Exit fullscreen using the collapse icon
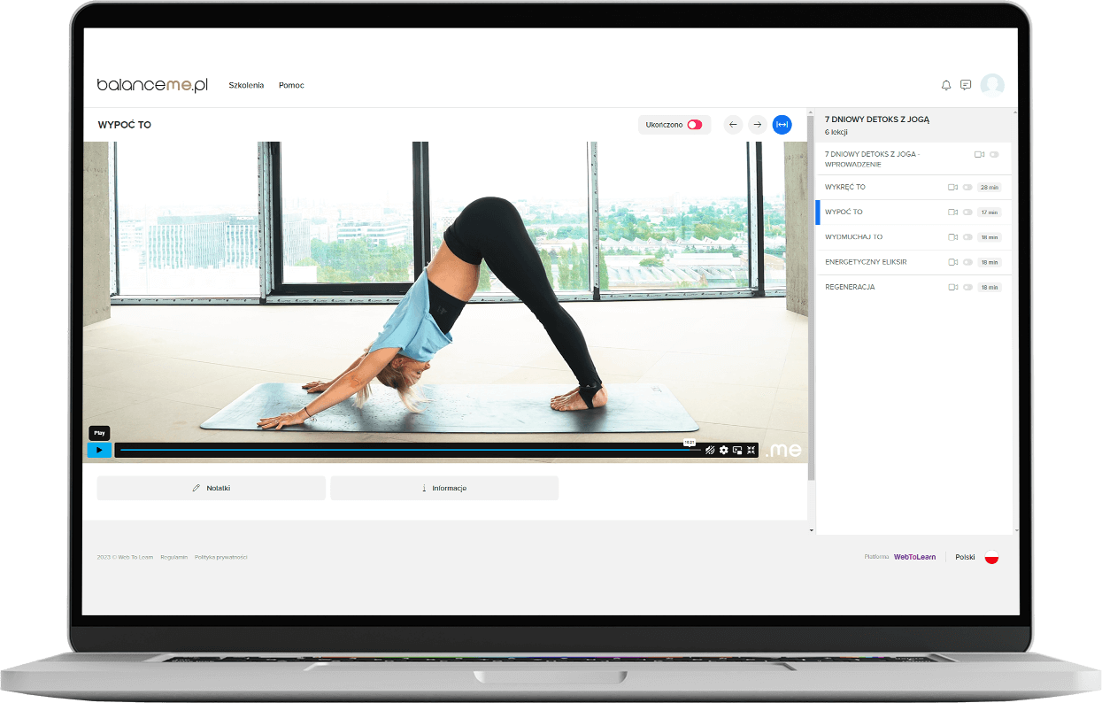This screenshot has height=703, width=1102. coord(751,450)
